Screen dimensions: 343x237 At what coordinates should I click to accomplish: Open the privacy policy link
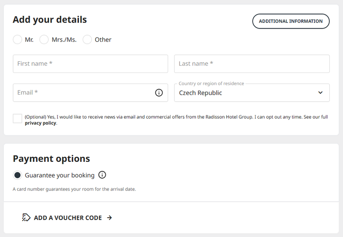pyautogui.click(x=40, y=123)
